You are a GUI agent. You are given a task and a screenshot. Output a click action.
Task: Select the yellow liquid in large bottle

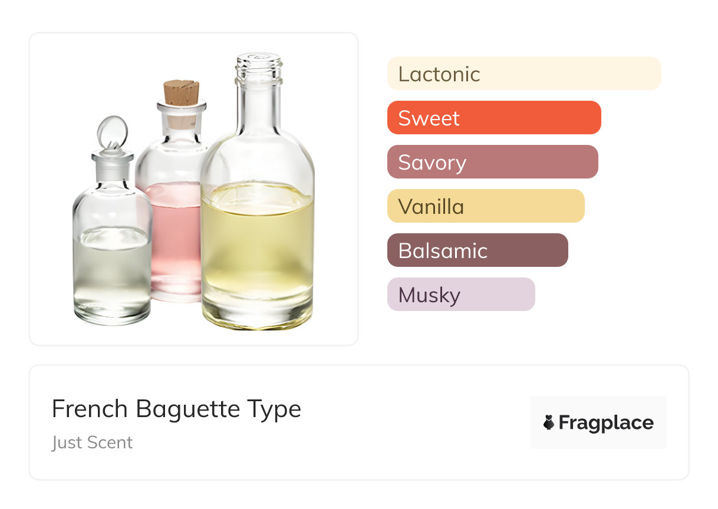257,247
